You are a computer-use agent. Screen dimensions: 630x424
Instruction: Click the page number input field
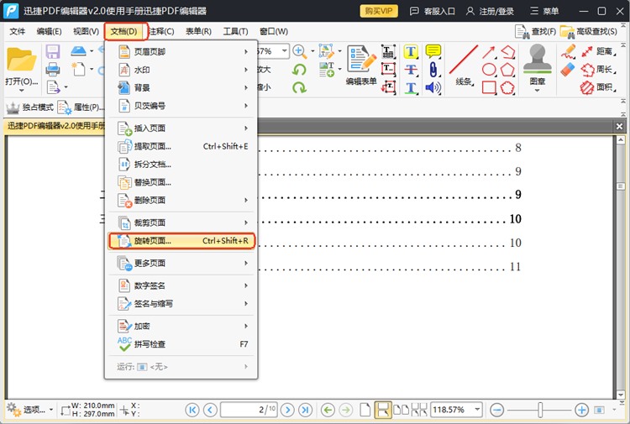coord(249,410)
